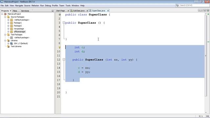This screenshot has width=210, height=118.
Task: Click the Source Packages folder icon
Action: (8, 17)
